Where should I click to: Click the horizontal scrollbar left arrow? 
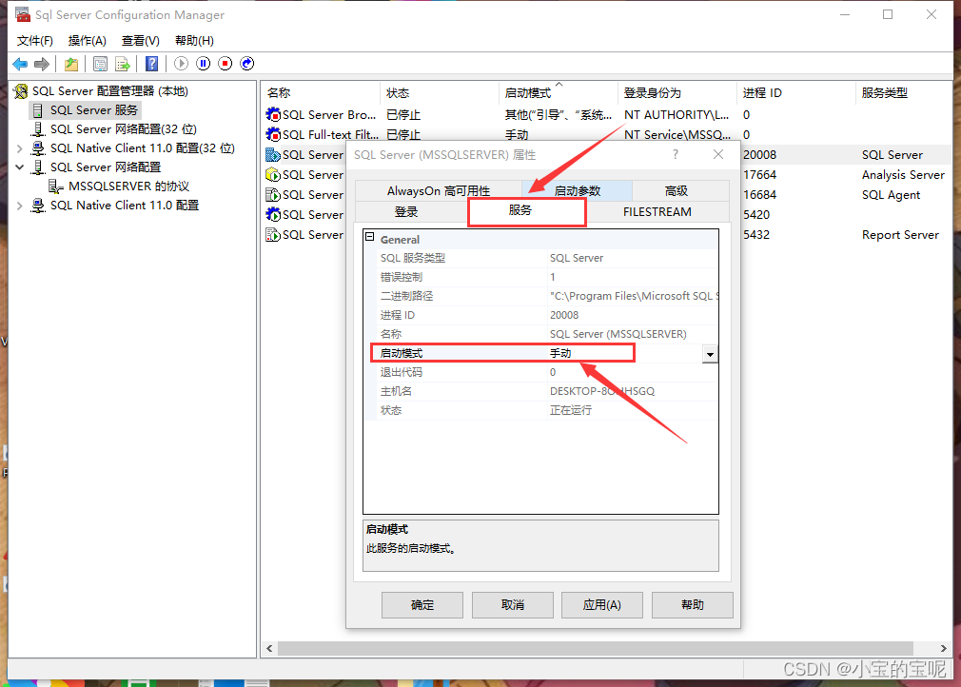coord(269,648)
